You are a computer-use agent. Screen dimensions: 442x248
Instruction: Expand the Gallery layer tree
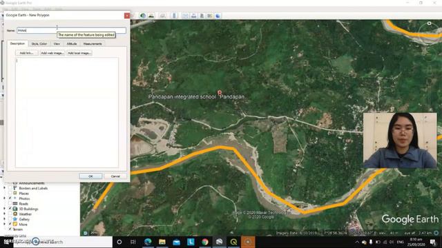click(x=4, y=219)
